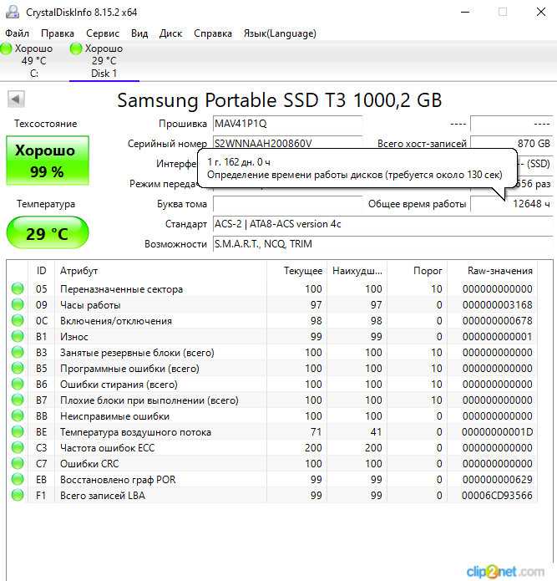Viewport: 557px width, 581px height.
Task: Click status icon of attribute BB row
Action: (x=18, y=415)
